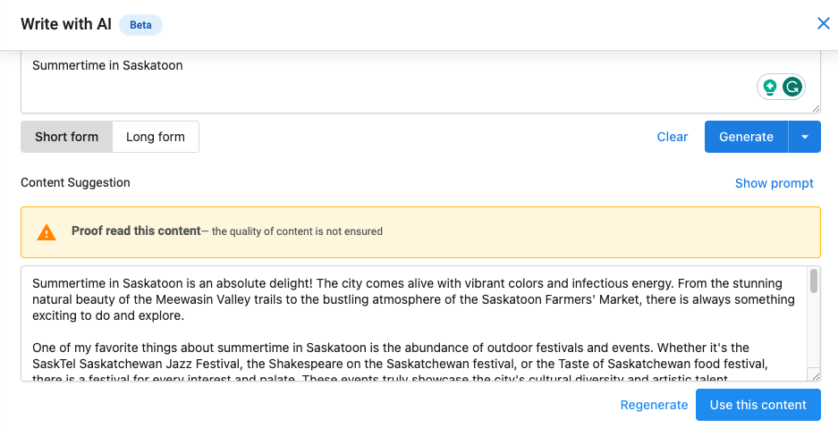Image resolution: width=838 pixels, height=428 pixels.
Task: Click the content suggestion scrollbar thumb
Action: tap(814, 281)
